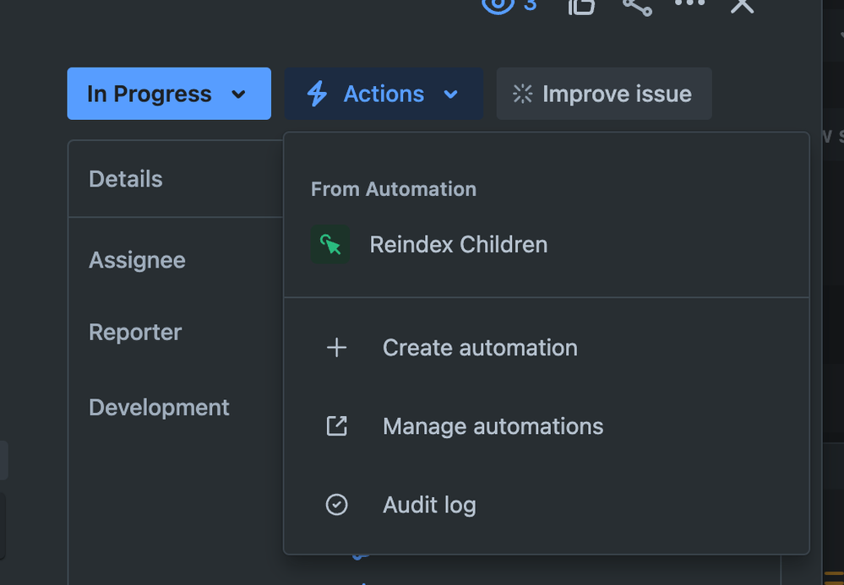Click the thumbs-up vote icon
844x585 pixels.
[581, 5]
